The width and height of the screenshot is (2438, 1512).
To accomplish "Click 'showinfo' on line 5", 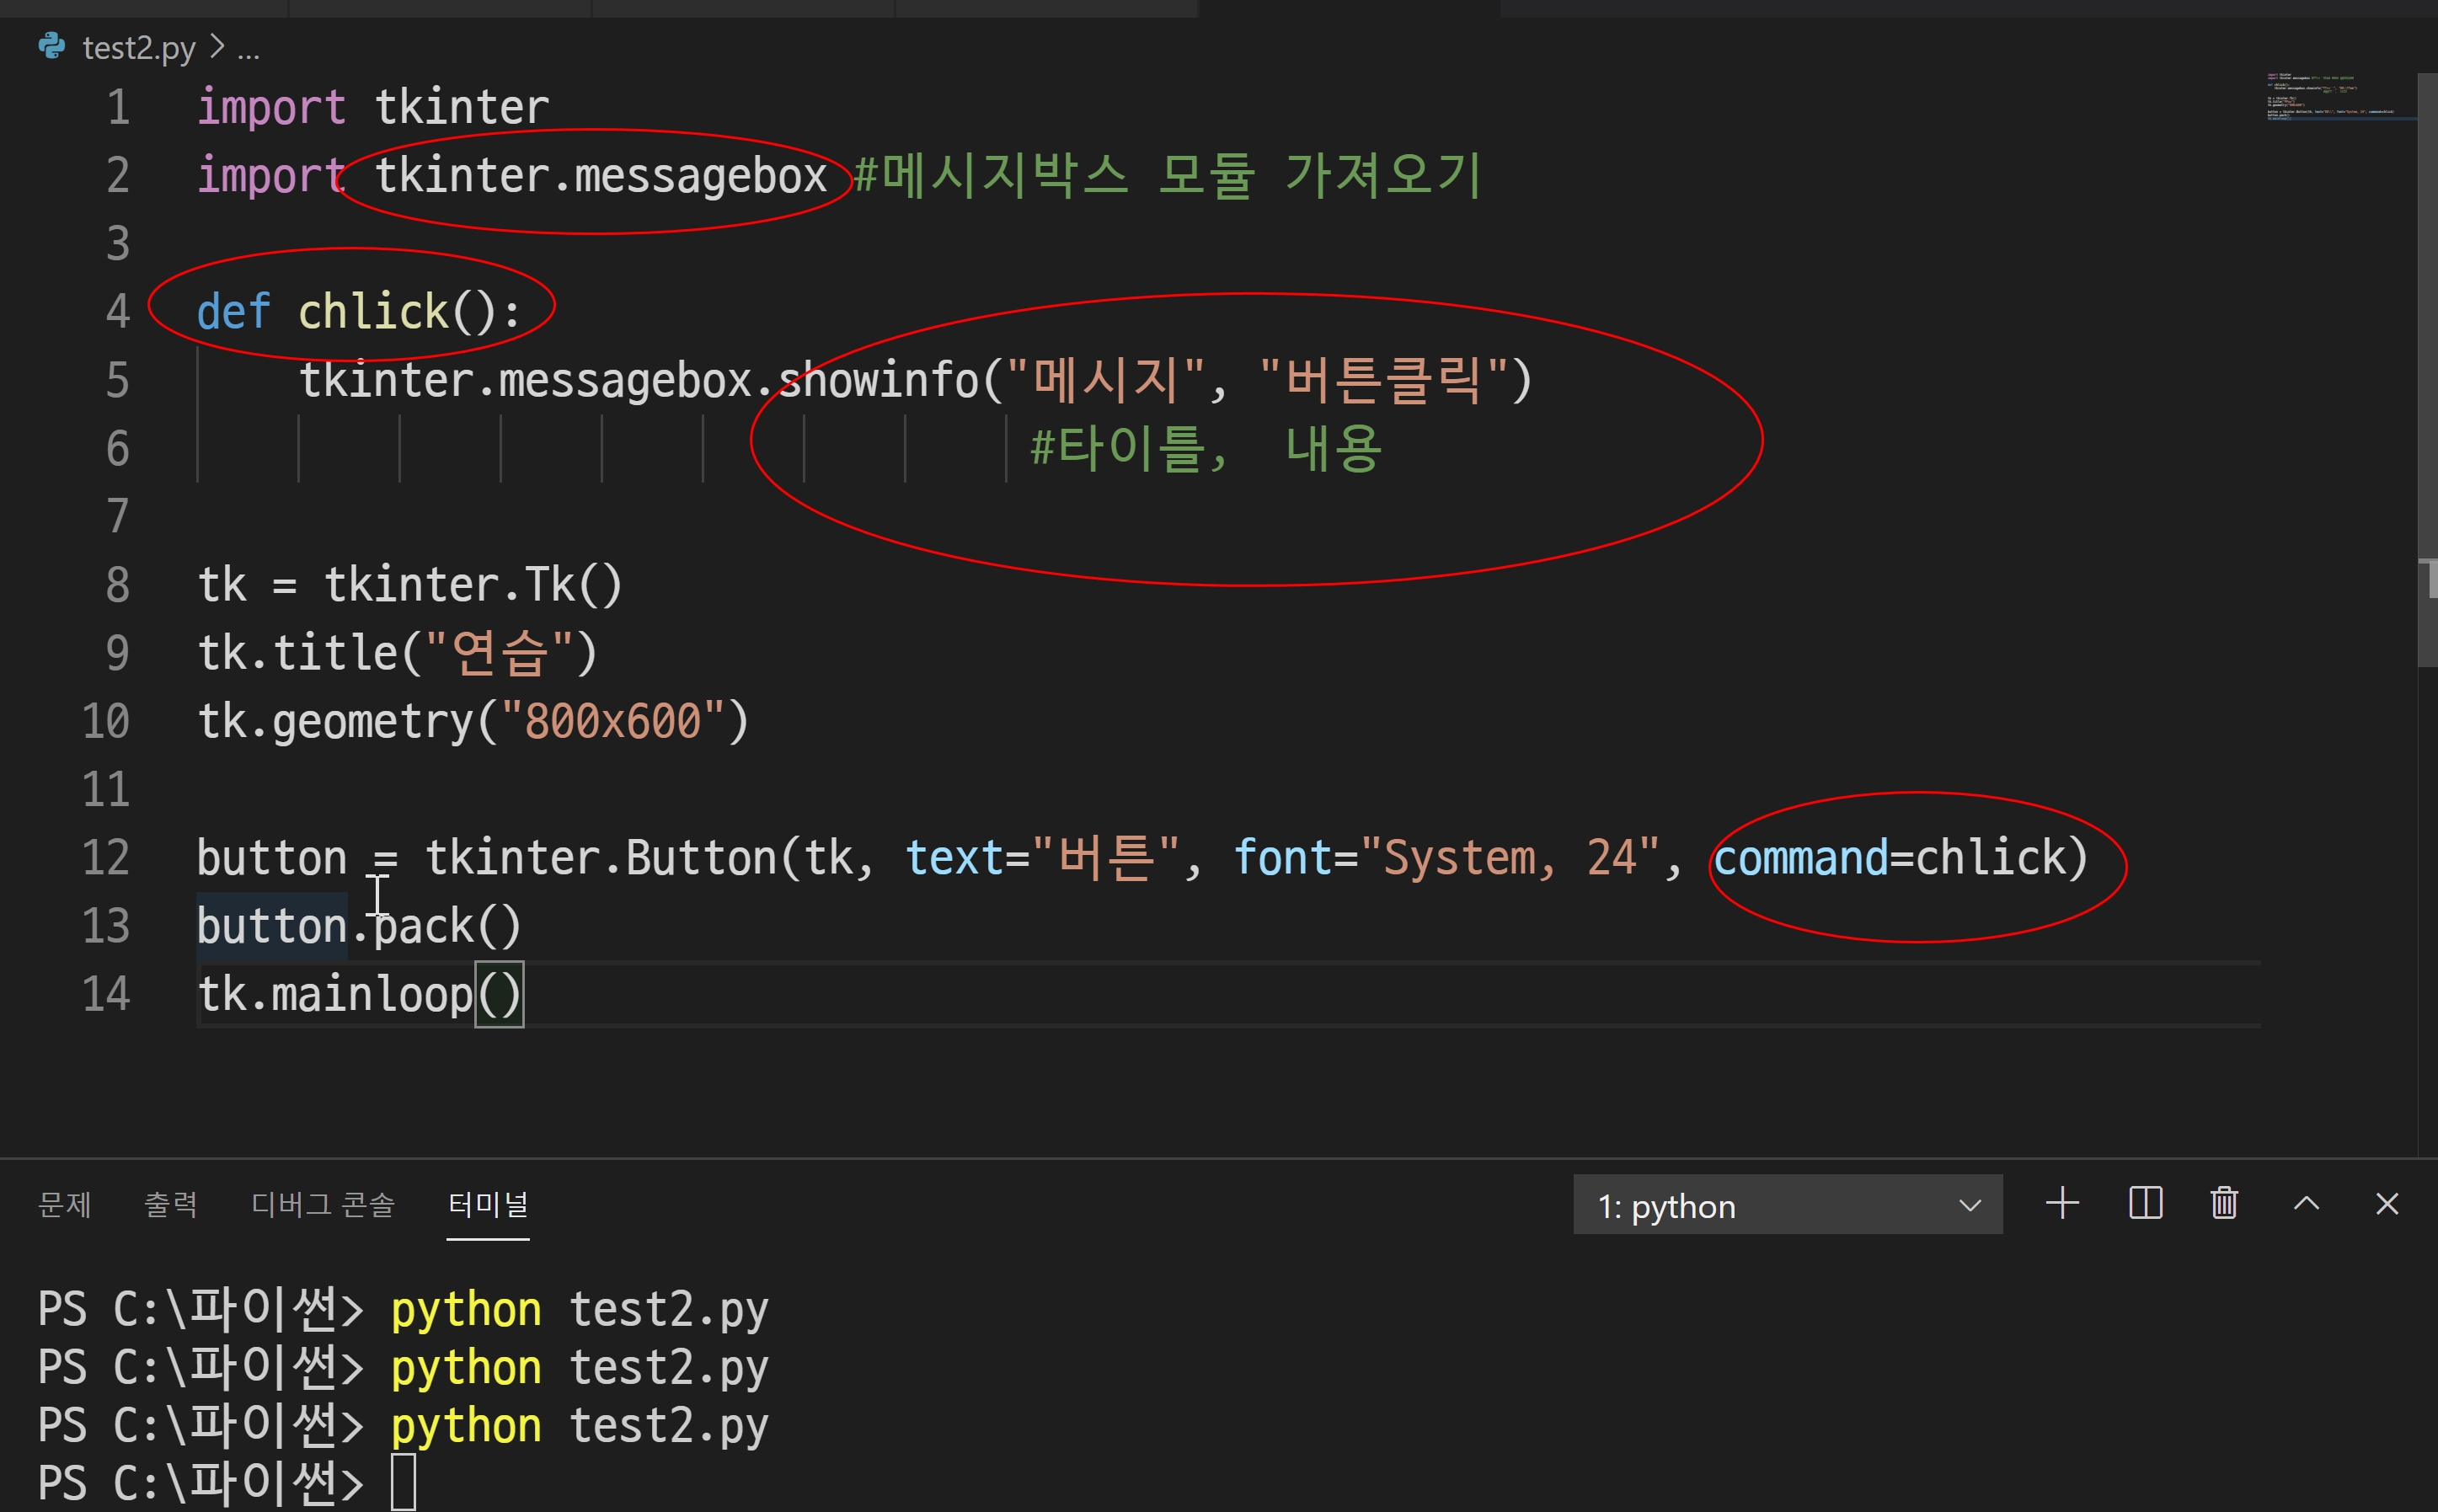I will [x=879, y=381].
